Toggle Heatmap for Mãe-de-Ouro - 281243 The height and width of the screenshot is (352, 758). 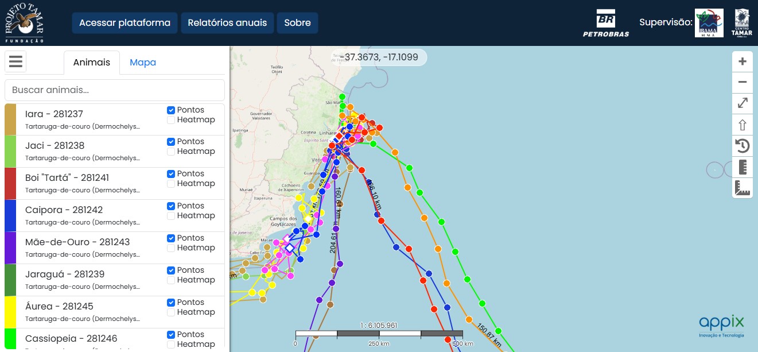pyautogui.click(x=170, y=249)
